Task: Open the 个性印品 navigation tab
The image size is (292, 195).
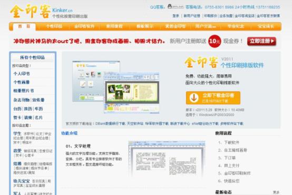Action: (54, 26)
